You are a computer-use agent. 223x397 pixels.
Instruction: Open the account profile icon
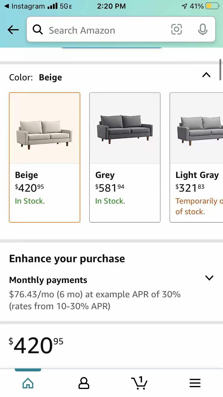click(x=84, y=383)
